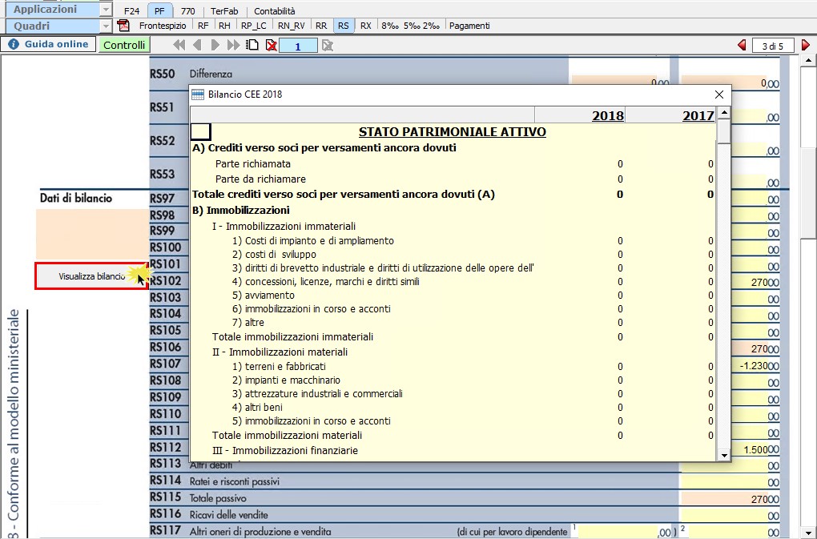Click main form scrollbar down arrow
The image size is (817, 539).
(808, 533)
